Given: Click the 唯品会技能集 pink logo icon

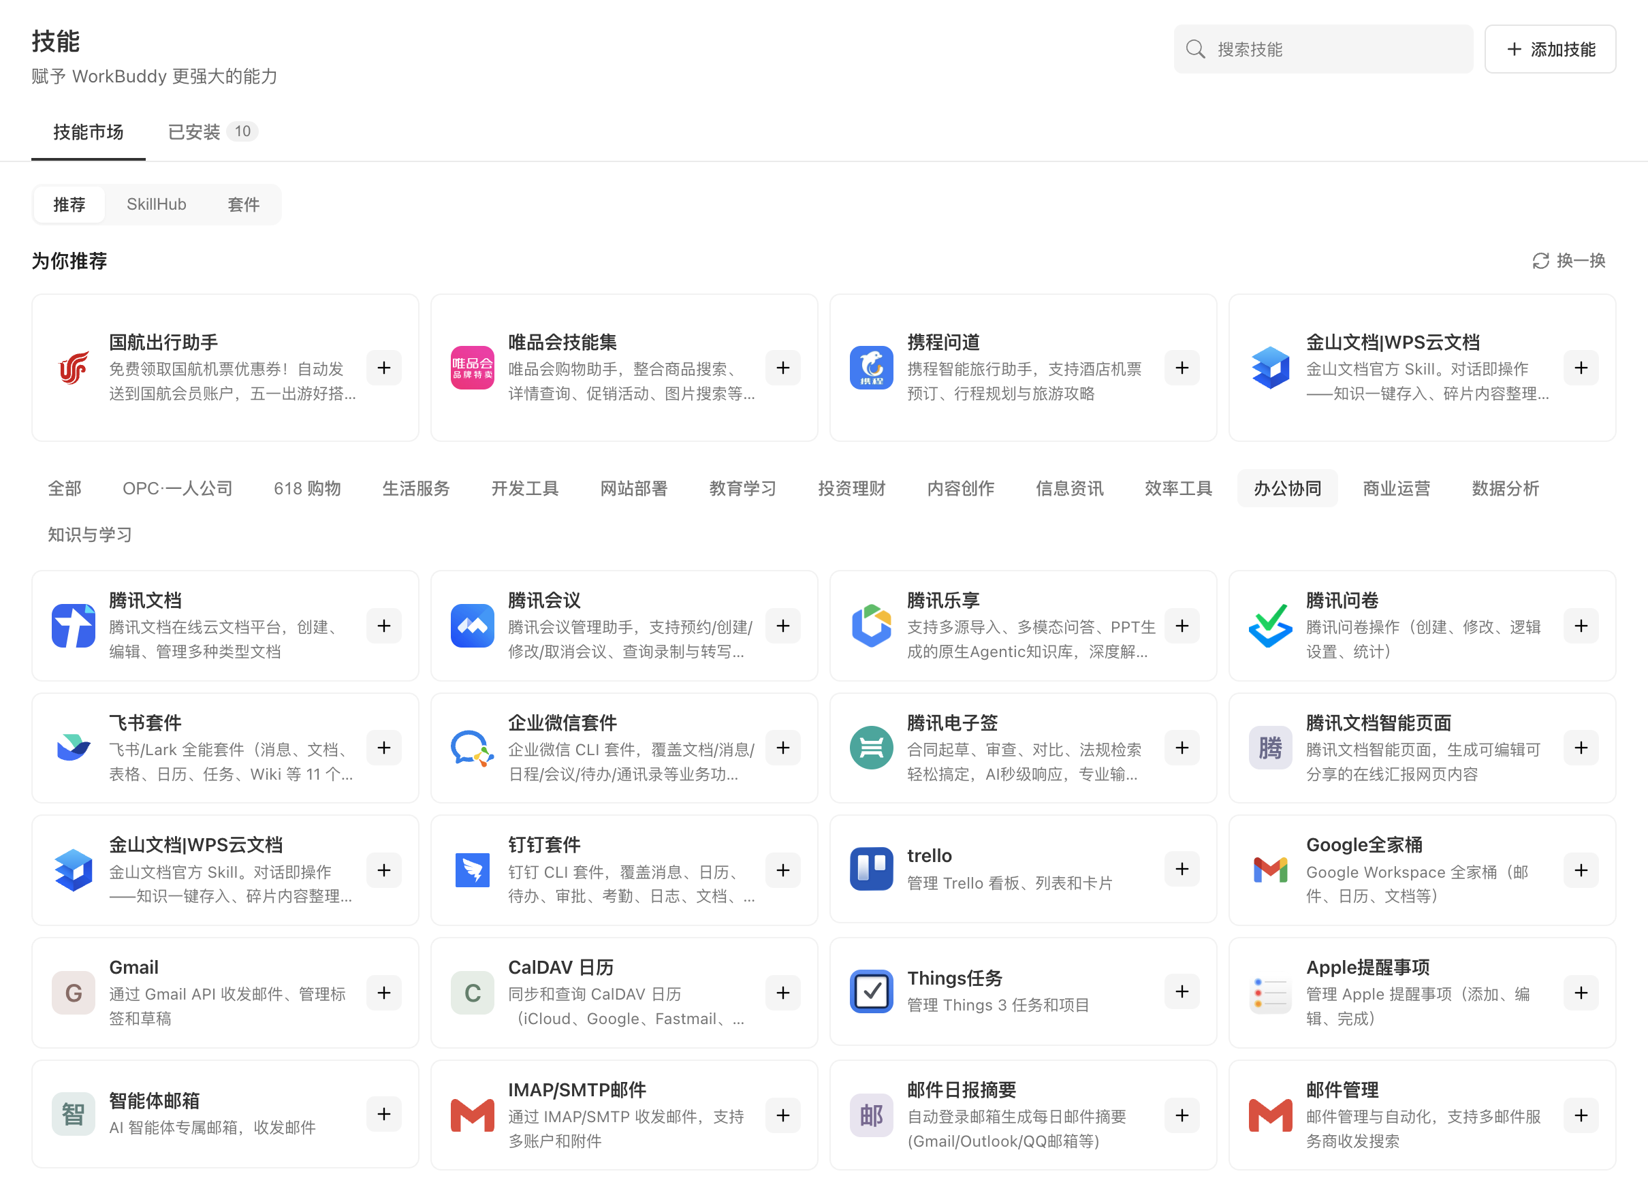Looking at the screenshot, I should 472,368.
